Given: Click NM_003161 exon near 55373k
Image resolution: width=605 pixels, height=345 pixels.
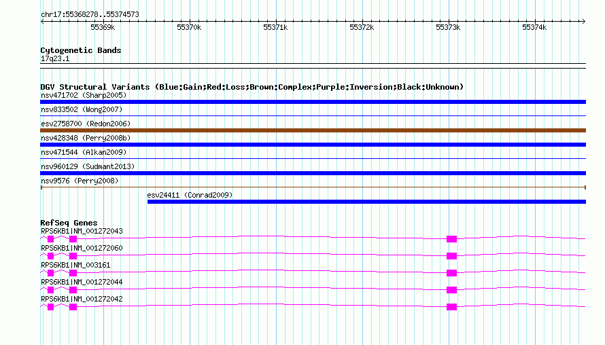Looking at the screenshot, I should [452, 273].
